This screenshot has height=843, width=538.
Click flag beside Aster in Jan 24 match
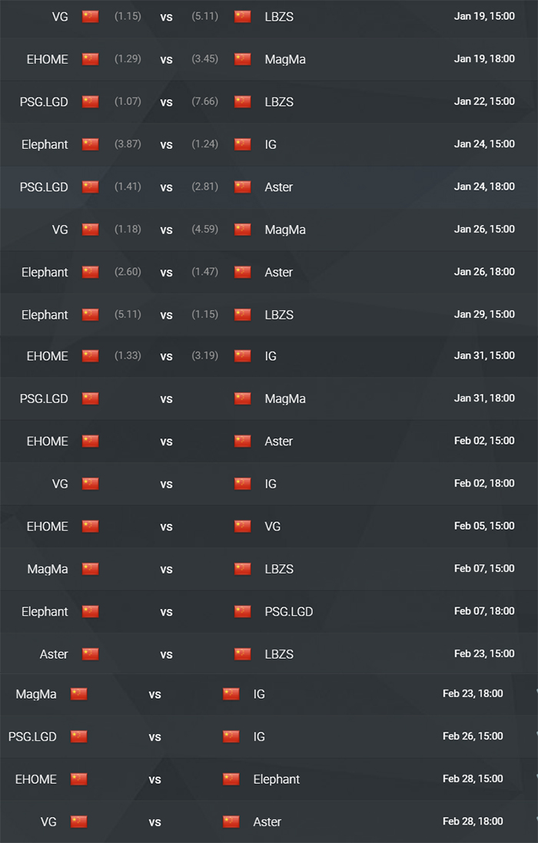tap(243, 187)
